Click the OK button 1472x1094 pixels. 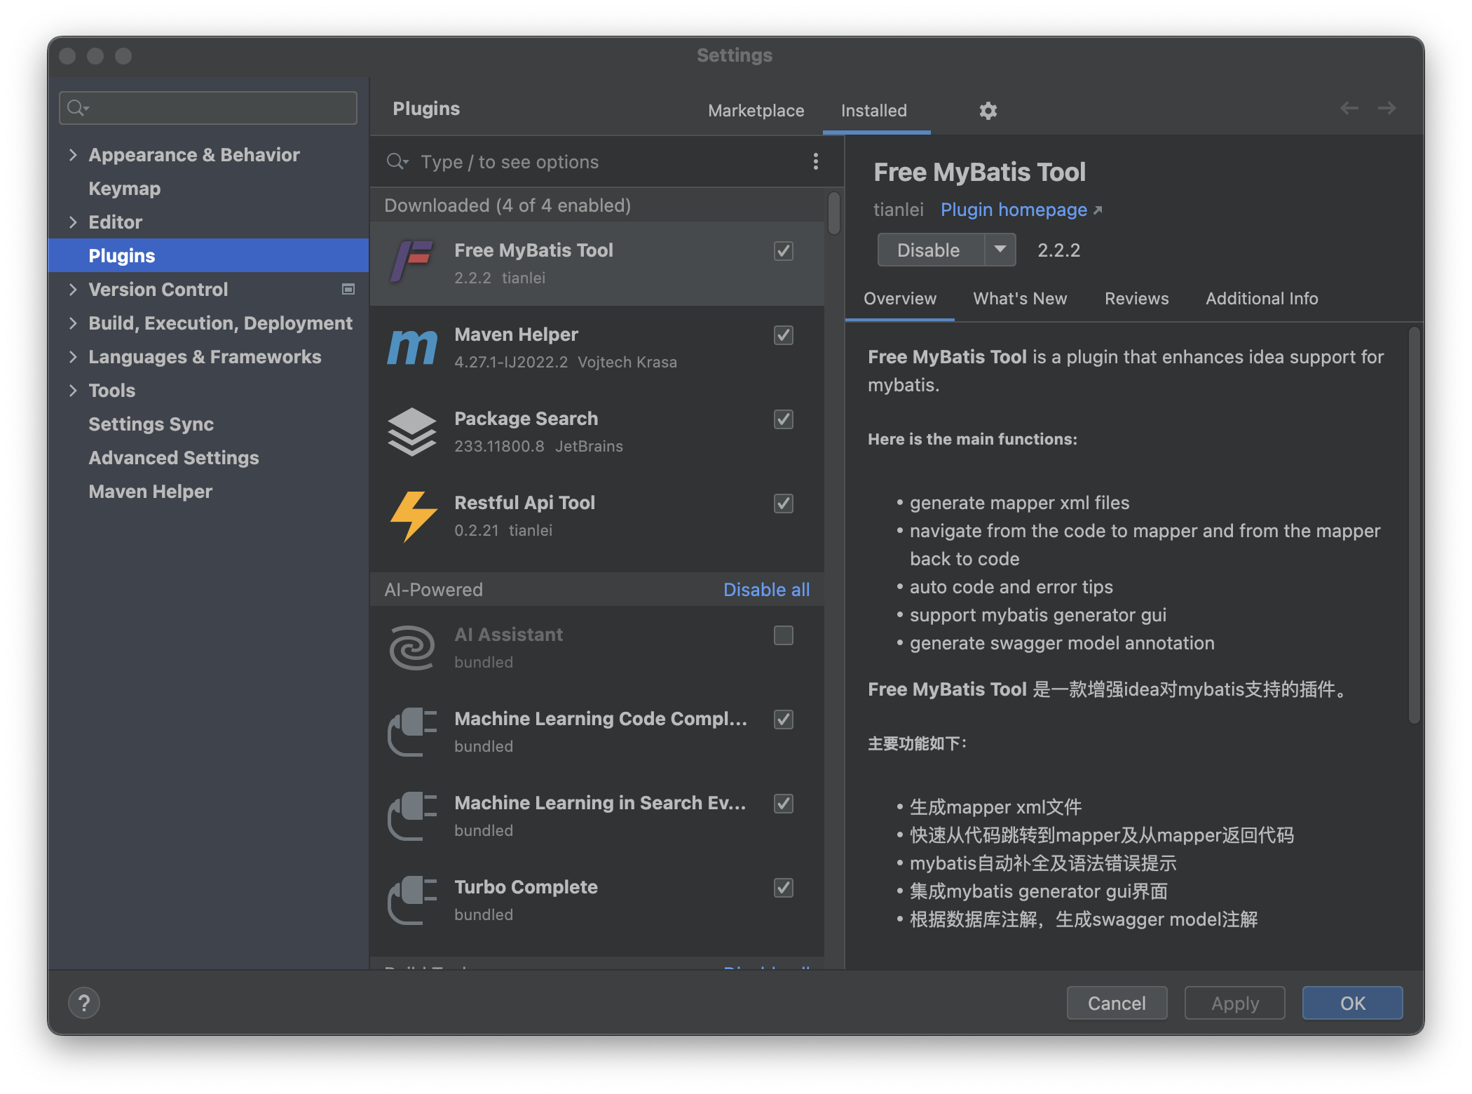pyautogui.click(x=1351, y=1003)
